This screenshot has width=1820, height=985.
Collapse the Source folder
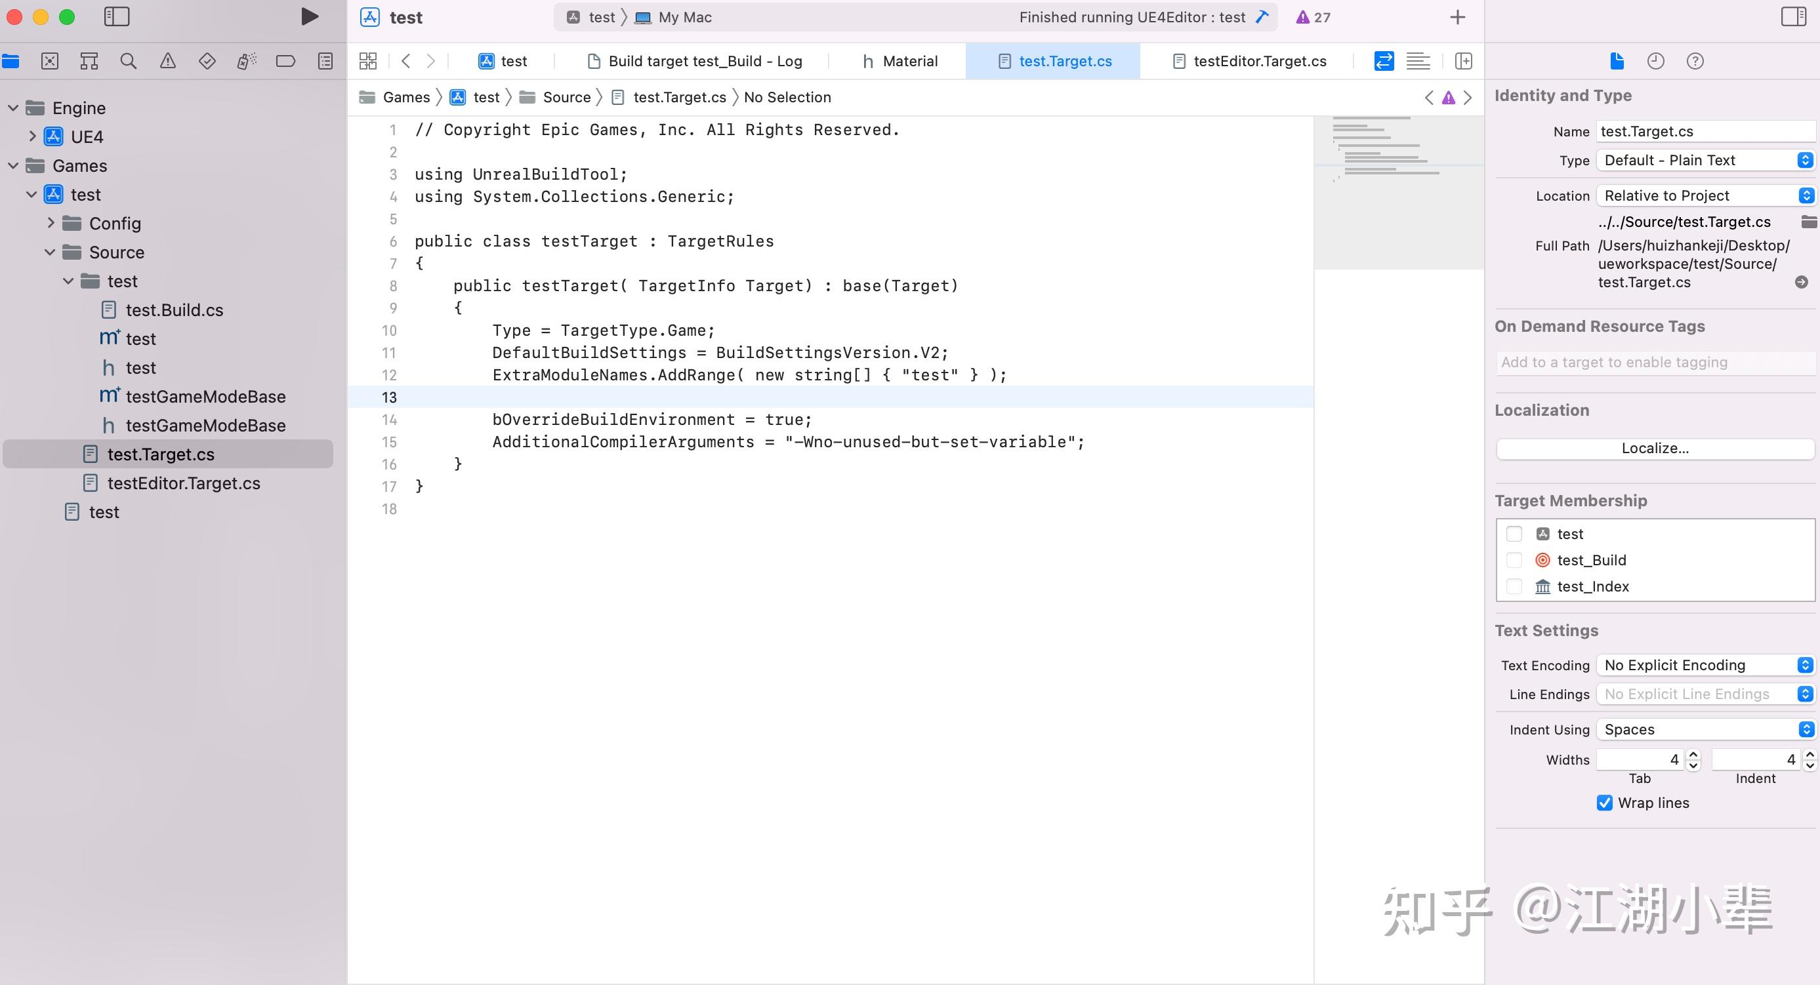coord(50,252)
